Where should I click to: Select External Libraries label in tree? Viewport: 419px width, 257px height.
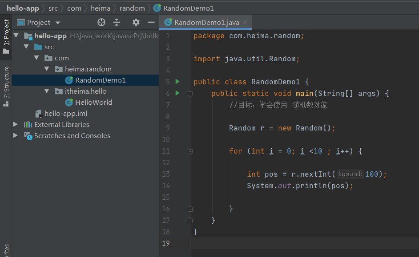pos(62,124)
